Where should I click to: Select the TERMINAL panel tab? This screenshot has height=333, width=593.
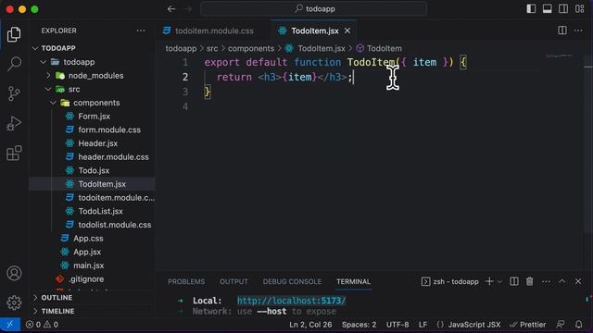(x=354, y=281)
